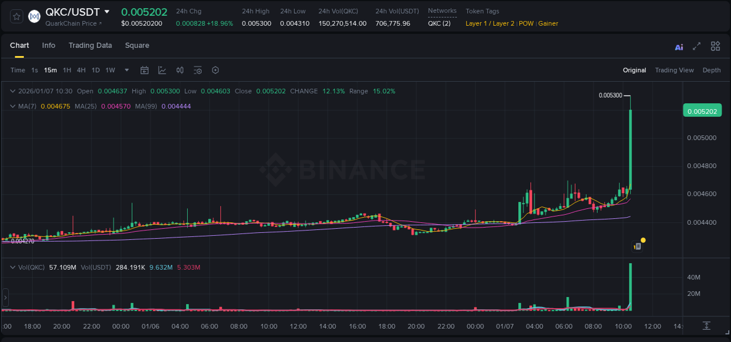This screenshot has width=731, height=342.
Task: Select the green current price label
Action: coord(702,110)
